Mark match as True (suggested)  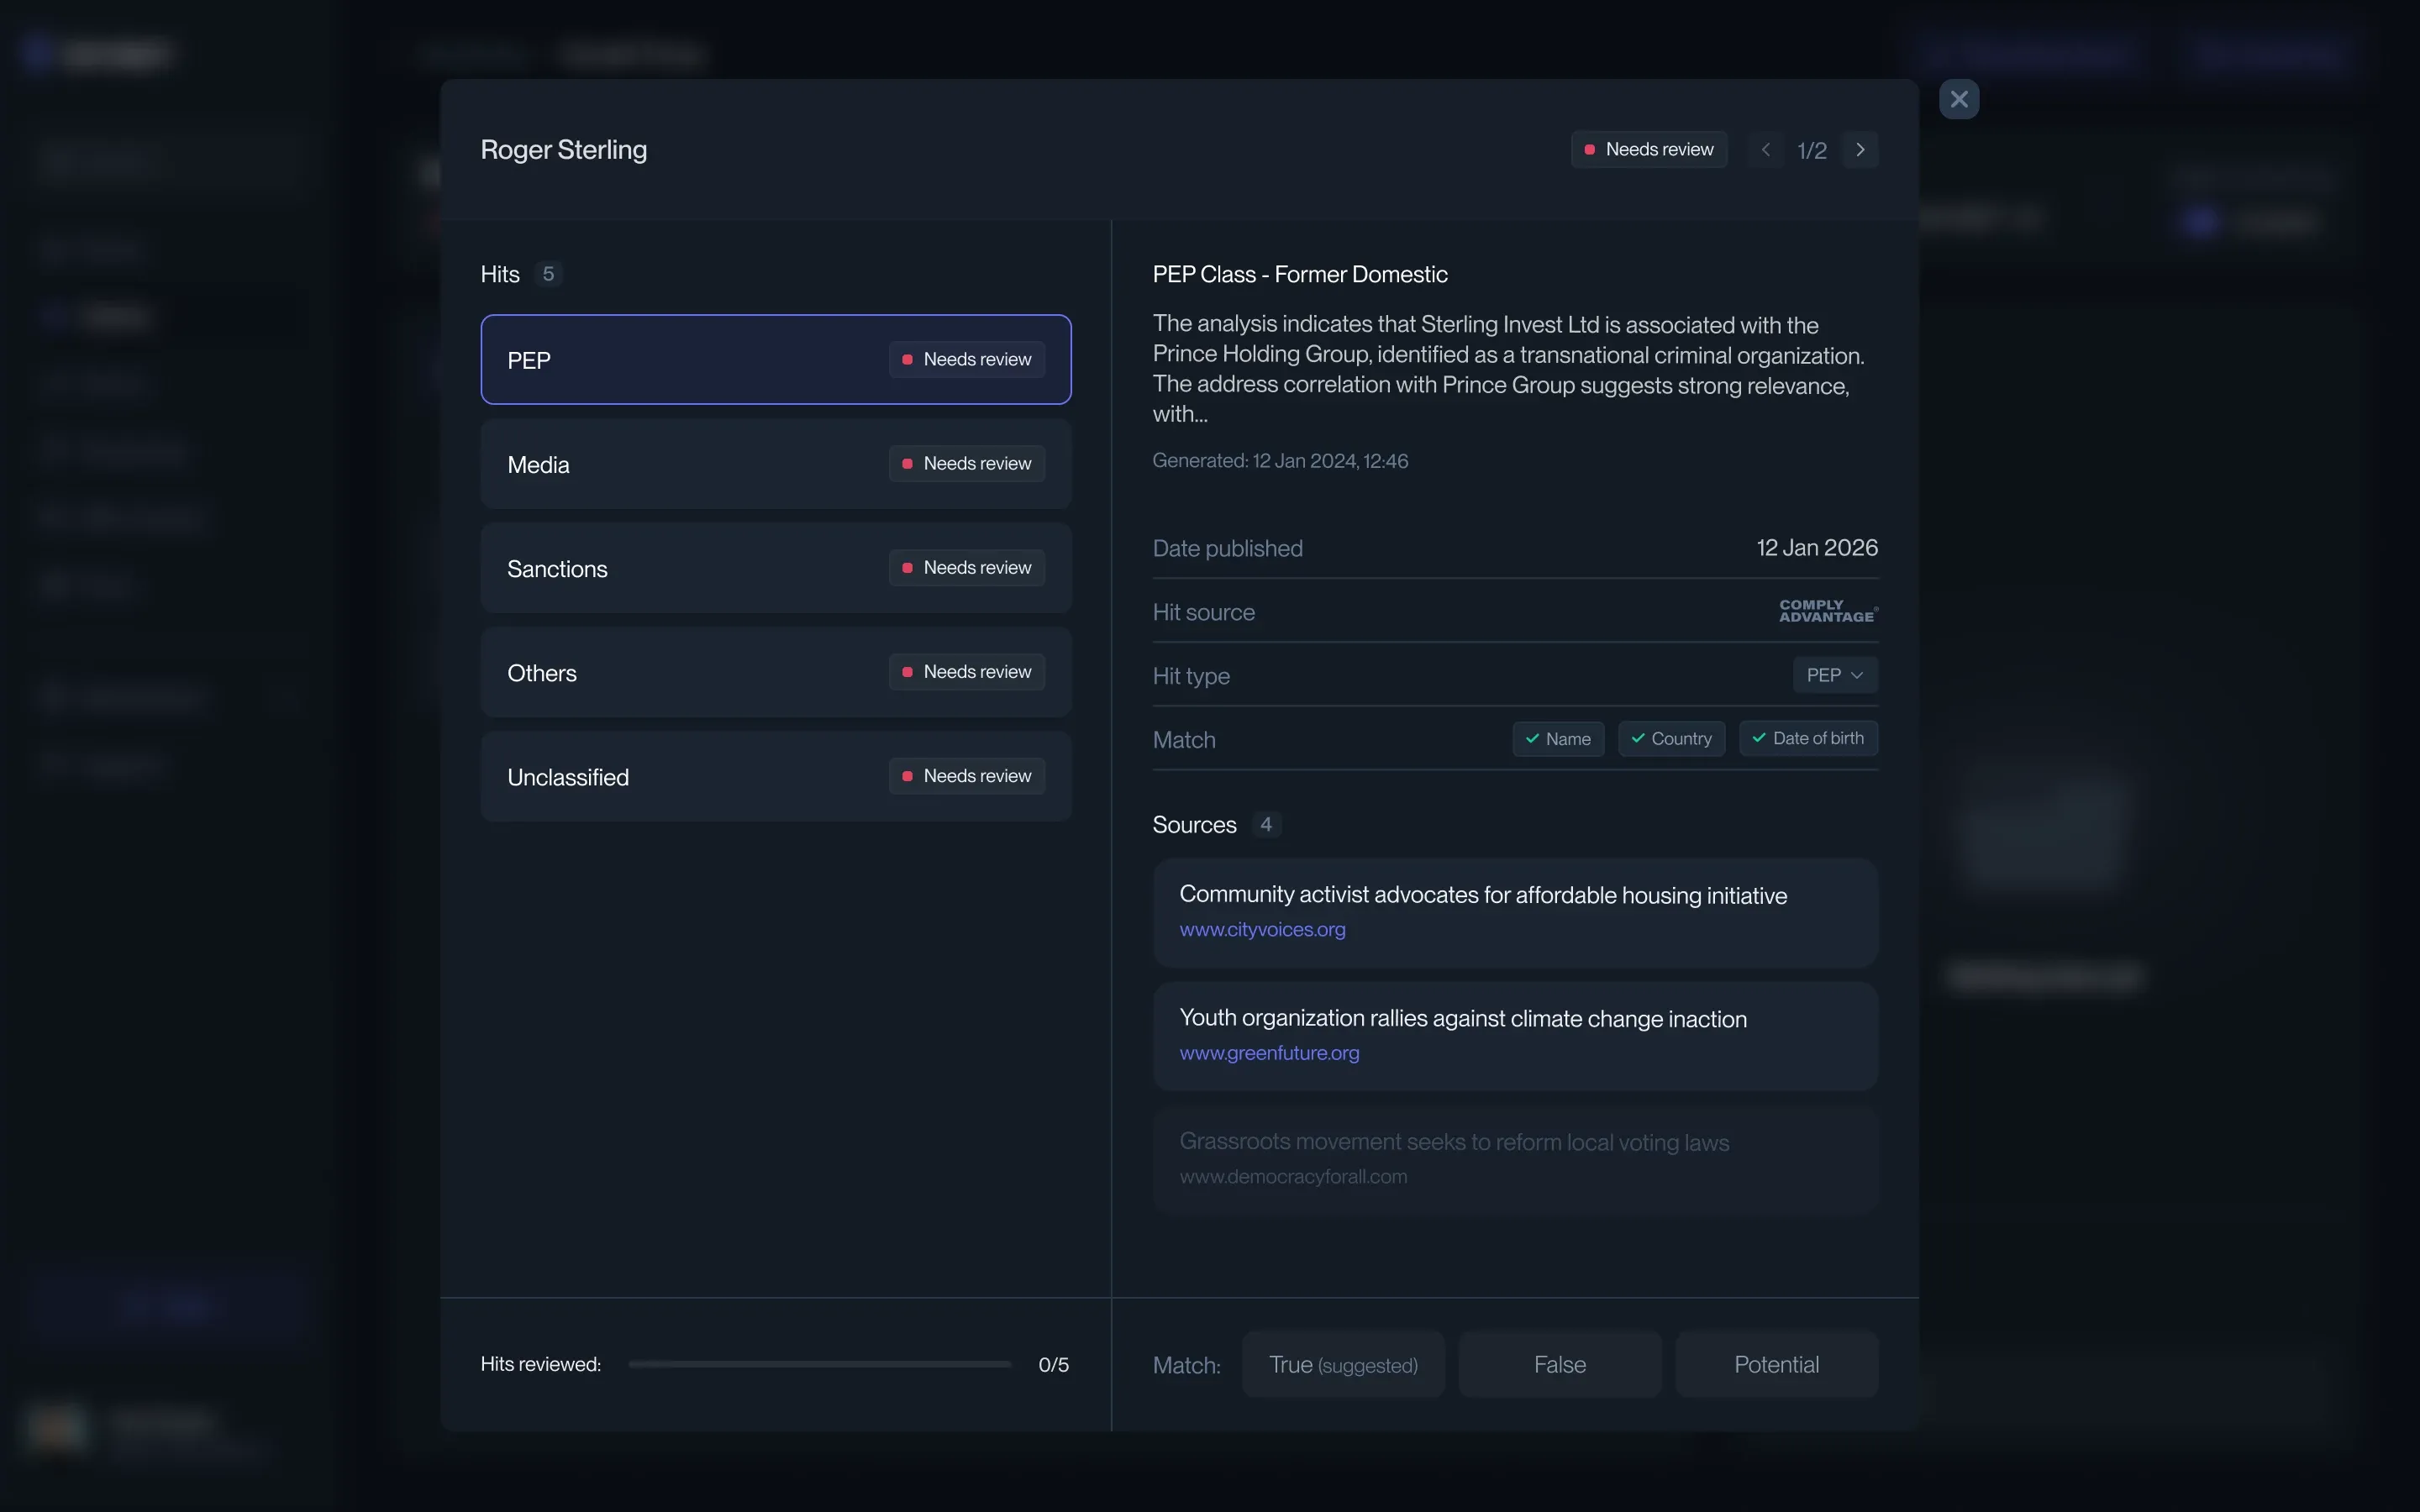(x=1343, y=1364)
